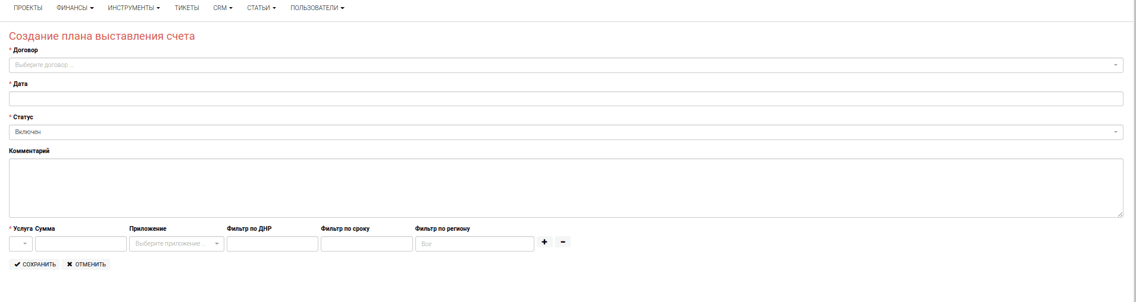Image resolution: width=1136 pixels, height=302 pixels.
Task: Expand the CRM navigation menu
Action: [x=223, y=8]
